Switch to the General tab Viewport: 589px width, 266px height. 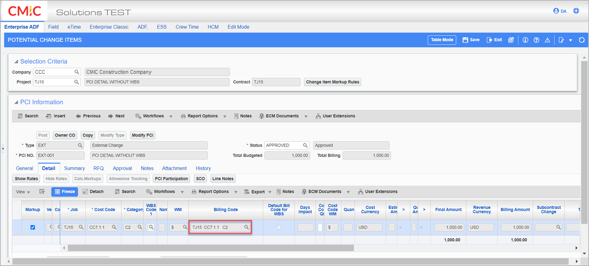pyautogui.click(x=24, y=168)
